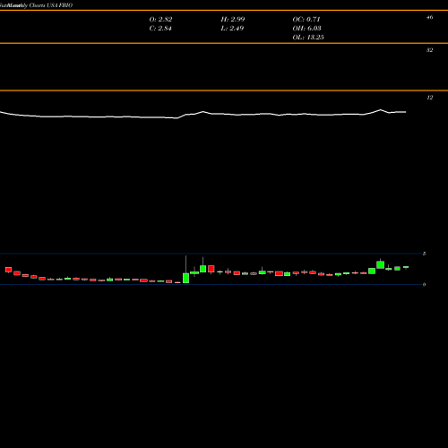Click the last candlestick on the right
Viewport: 448px width, 448px height.
(x=406, y=267)
